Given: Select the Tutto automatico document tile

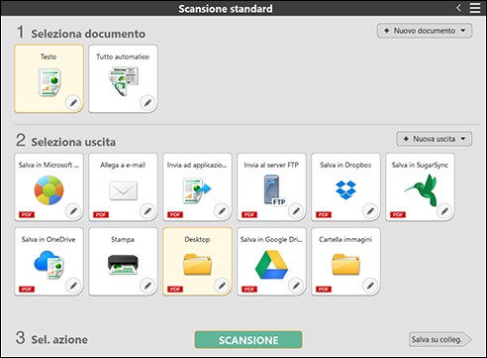Looking at the screenshot, I should point(123,78).
